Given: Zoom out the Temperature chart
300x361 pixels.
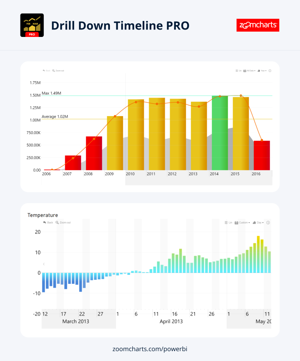Looking at the screenshot, I should pos(63,223).
